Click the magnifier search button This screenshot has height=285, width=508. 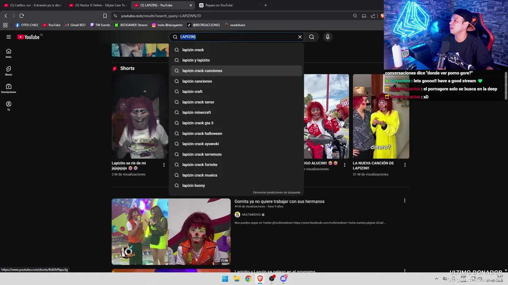point(312,37)
